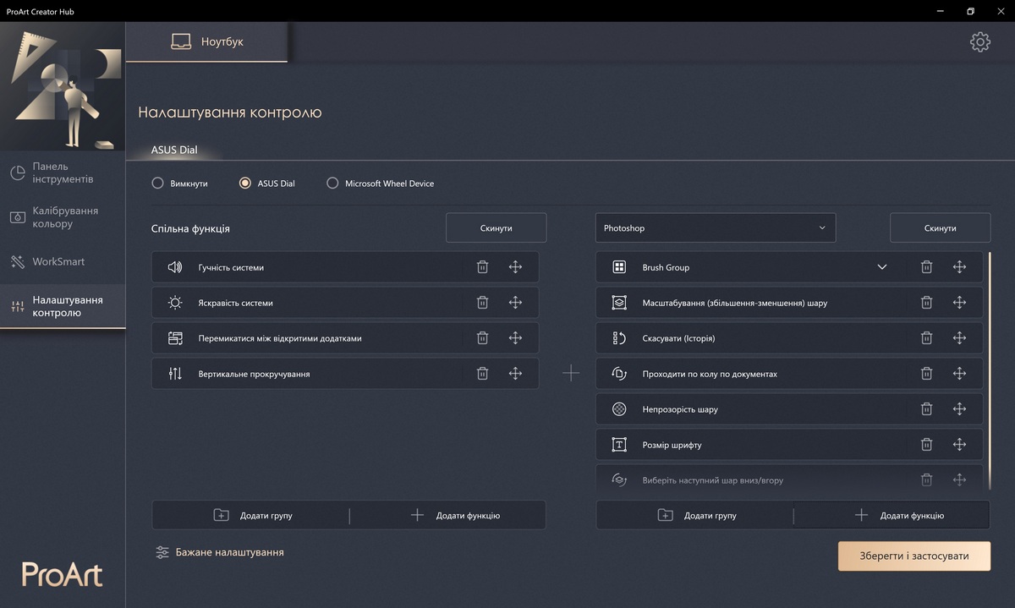The image size is (1015, 608).
Task: Choose Microsoft Wheel Device radio option
Action: (332, 183)
